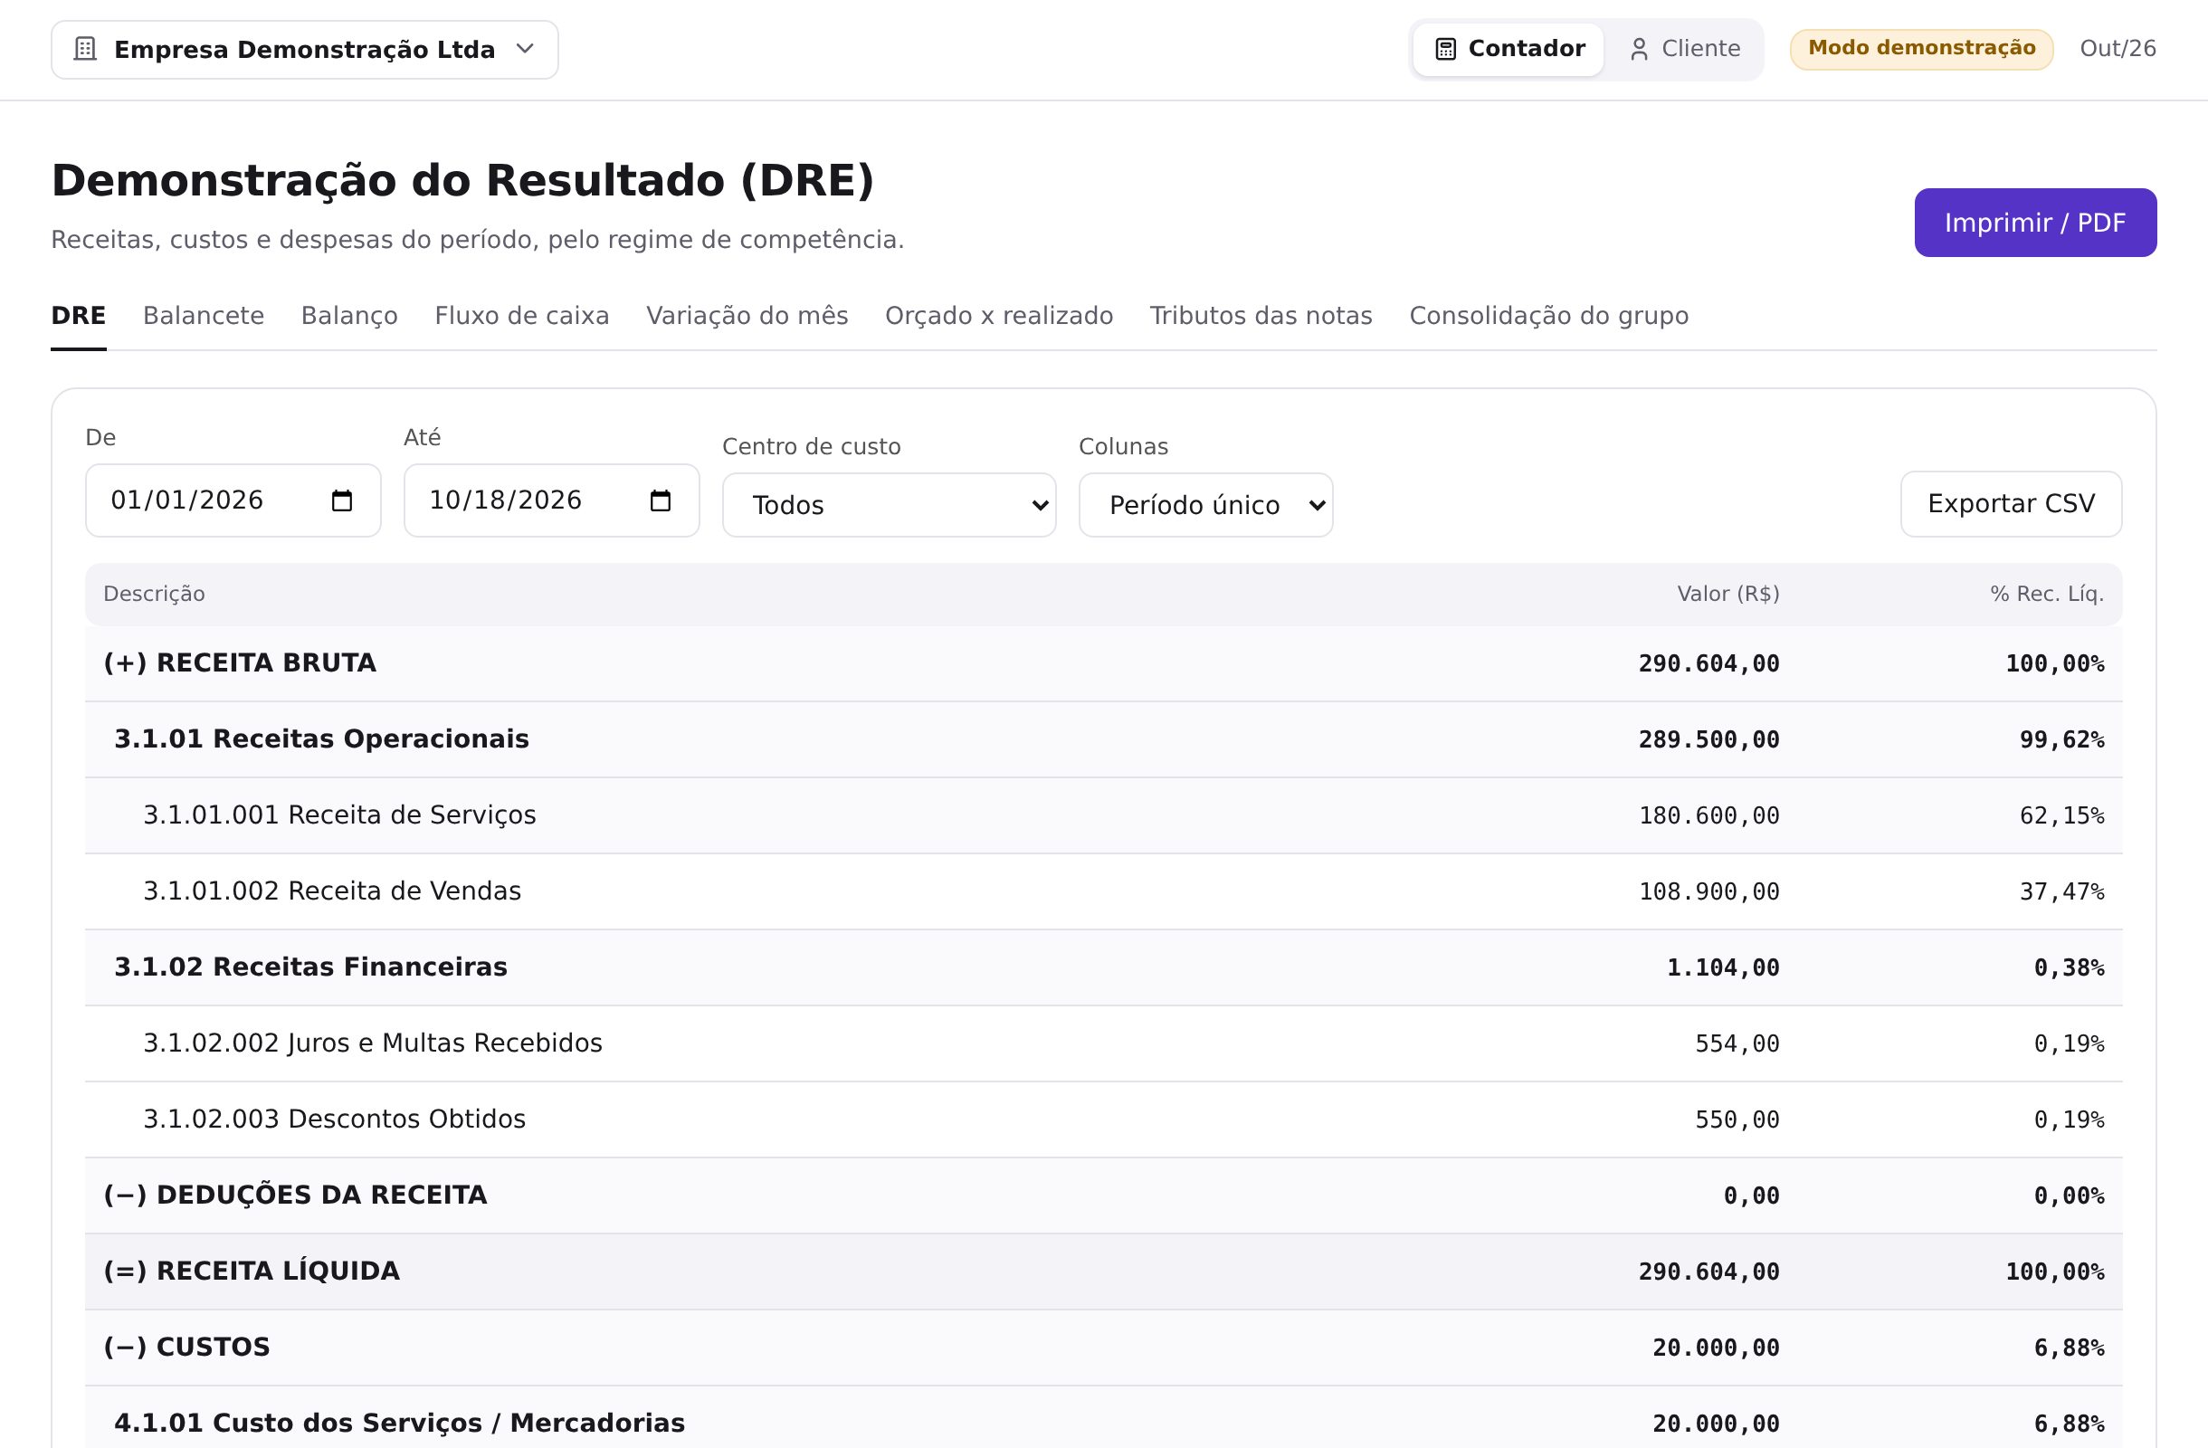Click 3.1.02.003 Descontos Obtidos row

coord(1103,1119)
